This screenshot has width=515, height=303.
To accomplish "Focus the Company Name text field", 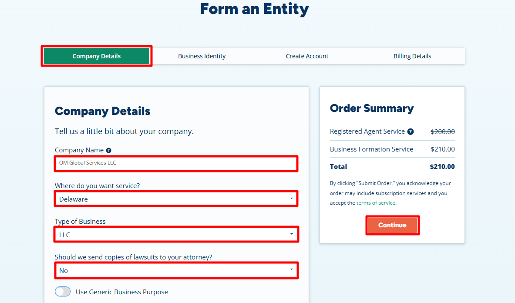I will click(x=176, y=163).
